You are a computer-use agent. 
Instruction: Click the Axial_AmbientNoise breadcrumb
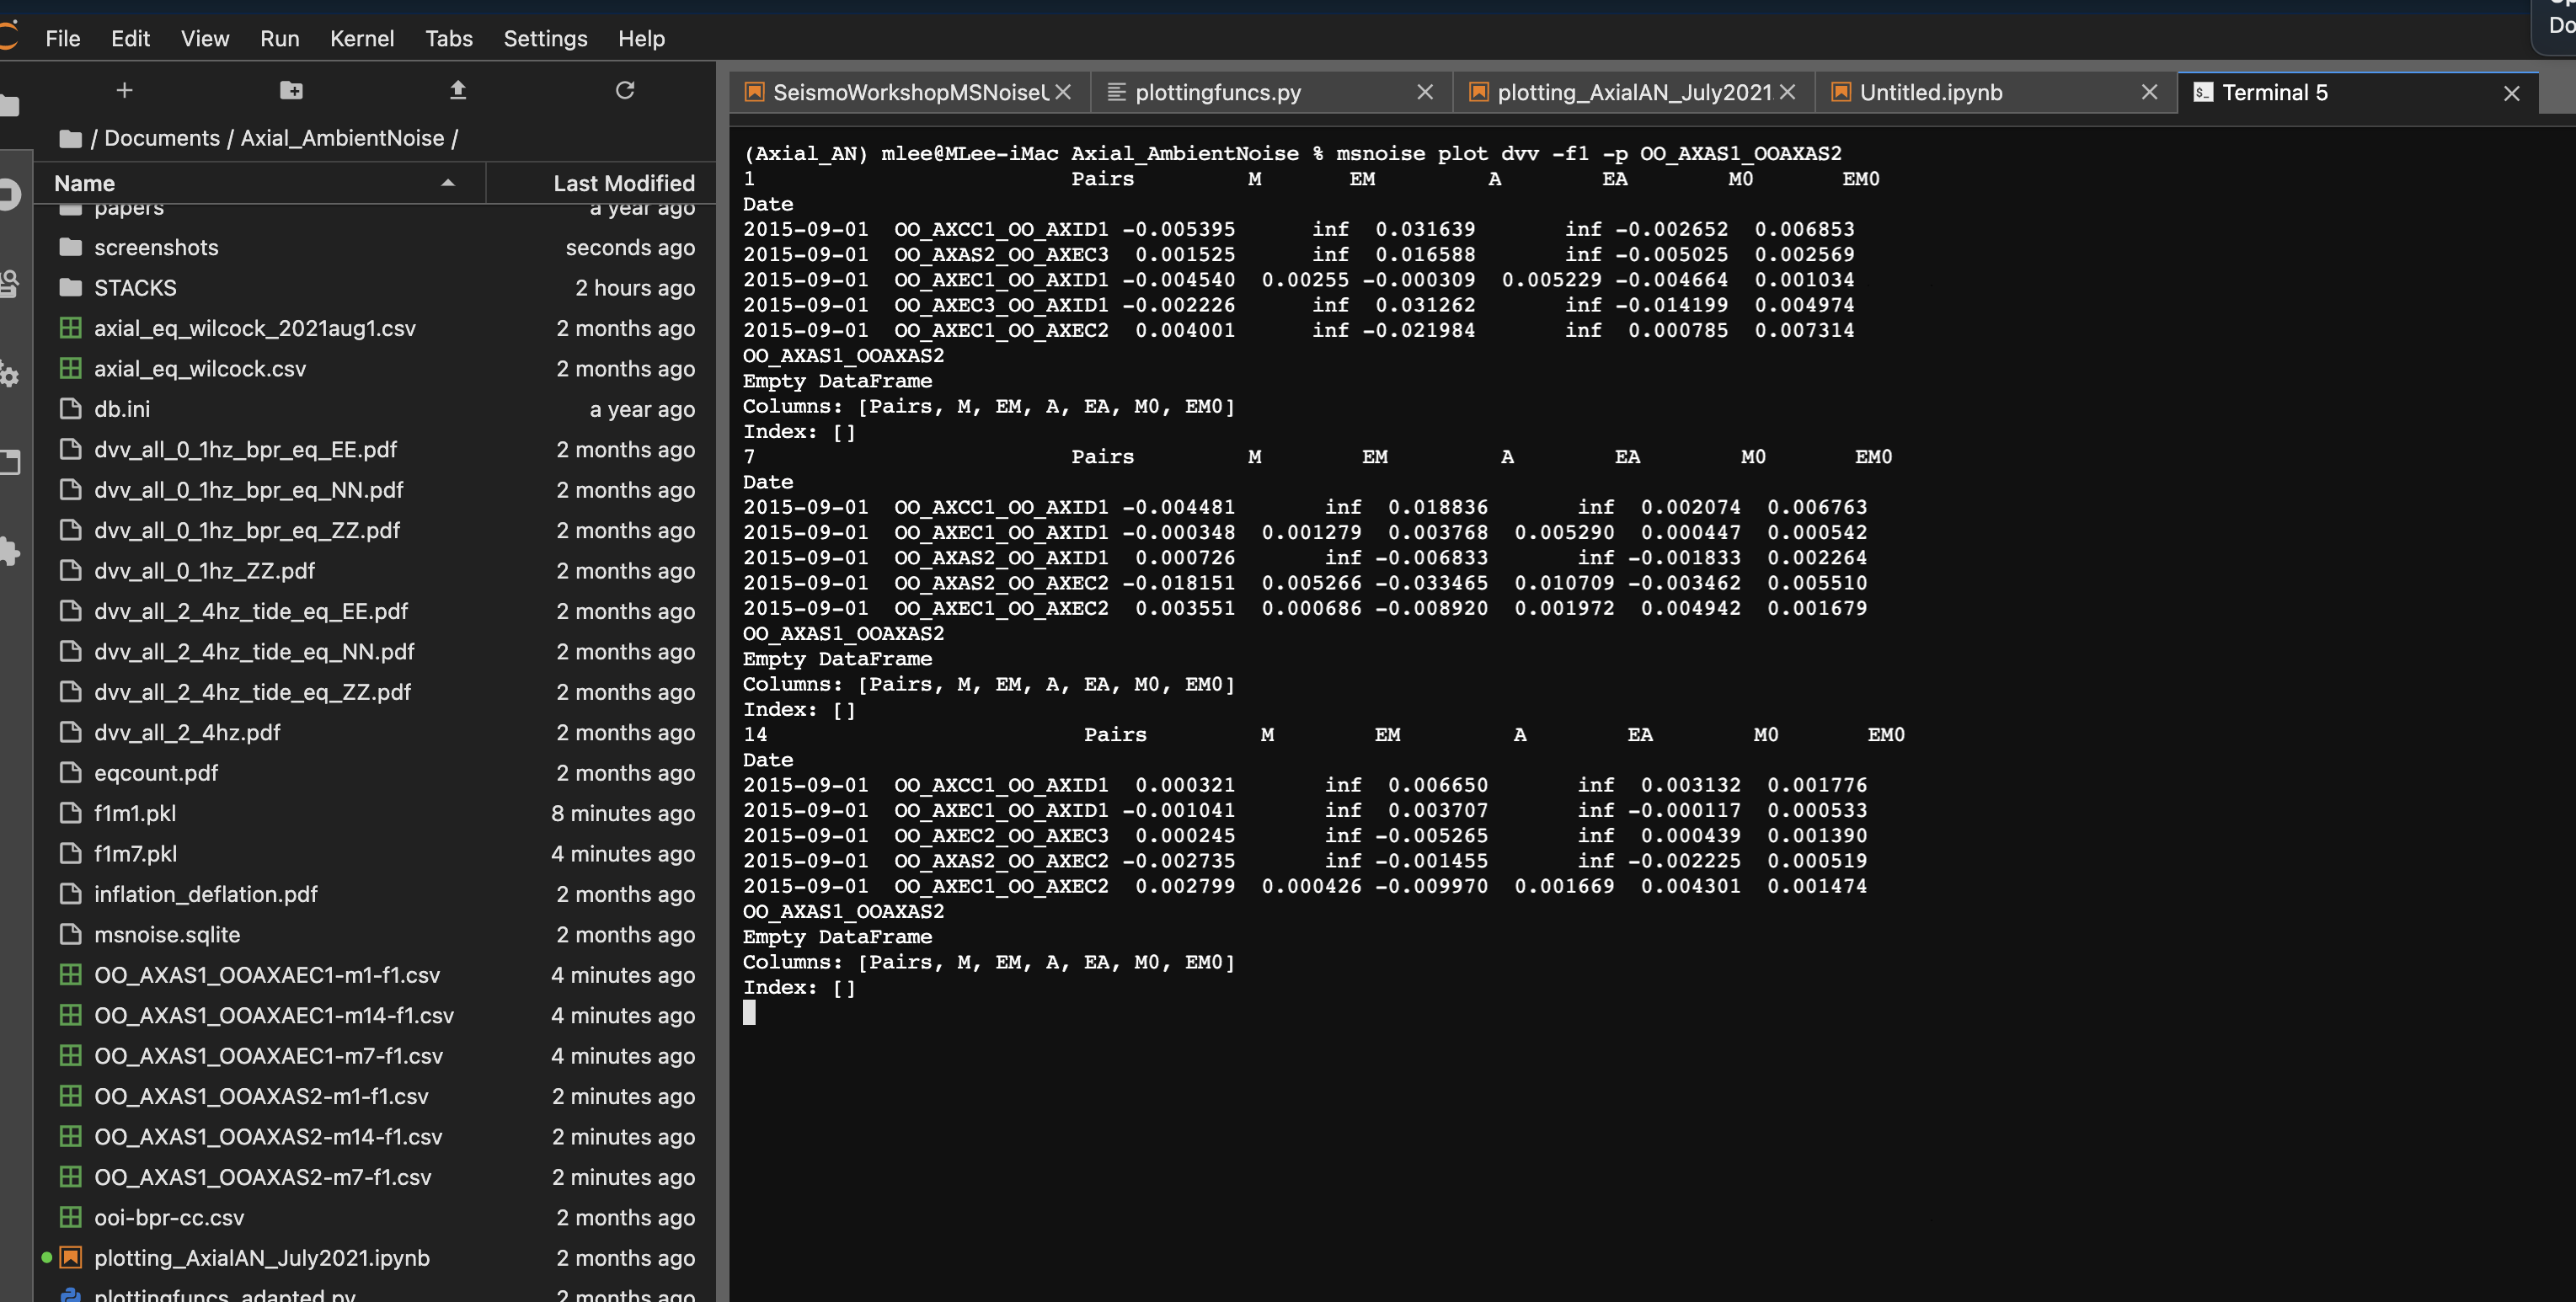tap(342, 139)
